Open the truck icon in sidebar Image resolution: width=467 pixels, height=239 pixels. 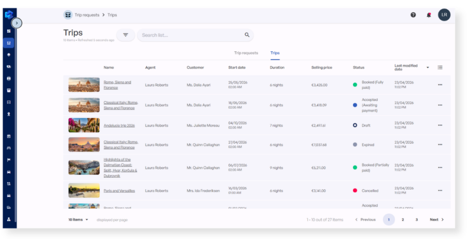(x=8, y=207)
